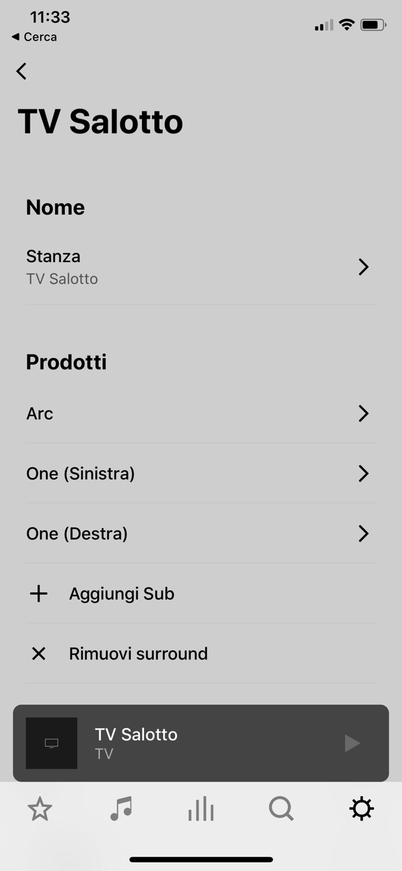402x871 pixels.
Task: Tap the back arrow icon
Action: (21, 71)
